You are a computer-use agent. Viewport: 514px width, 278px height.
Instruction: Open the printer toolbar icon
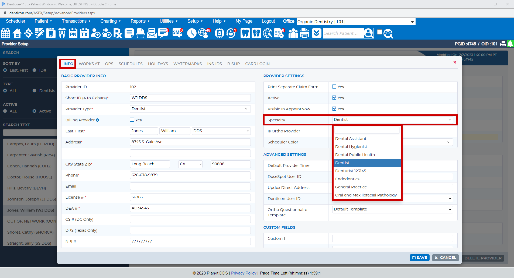[305, 33]
